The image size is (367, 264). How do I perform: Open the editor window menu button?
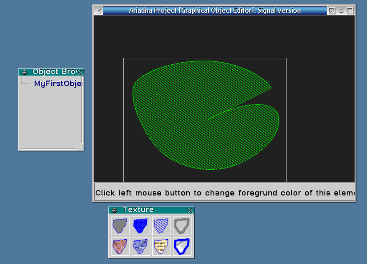98,11
